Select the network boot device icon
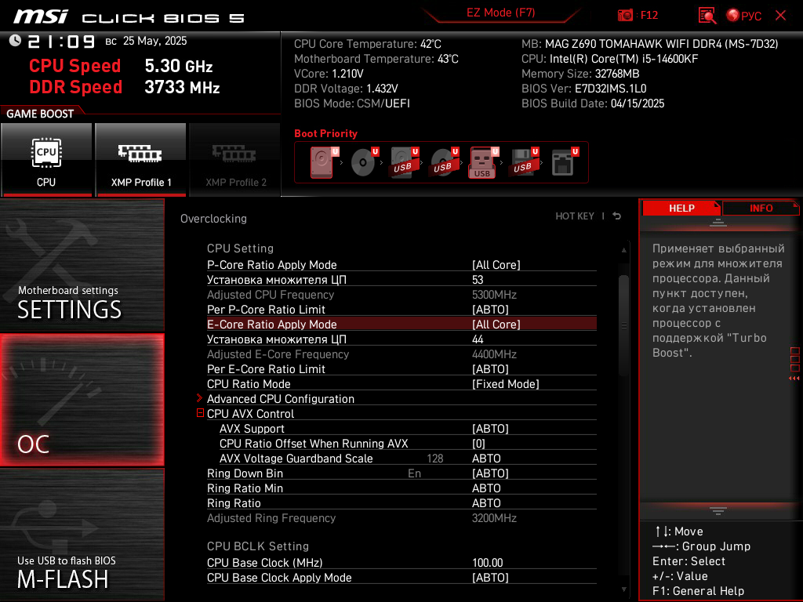803x602 pixels. point(564,162)
